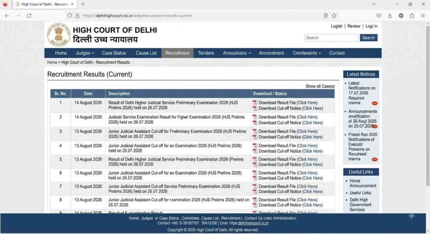Click the High Court of Delhi emblem logo

coord(58,35)
